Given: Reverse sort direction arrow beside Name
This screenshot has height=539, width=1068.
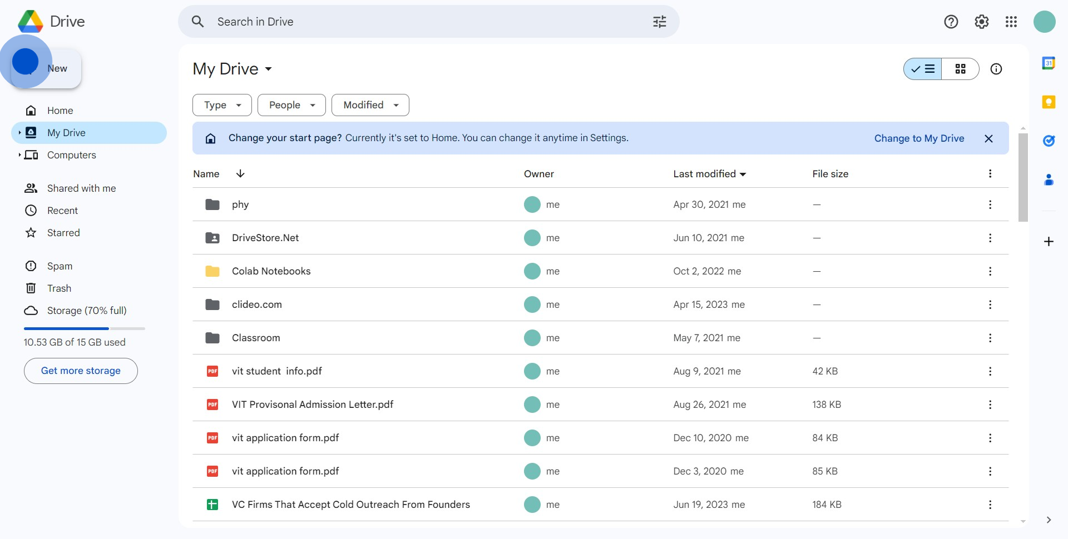Looking at the screenshot, I should click(x=240, y=173).
